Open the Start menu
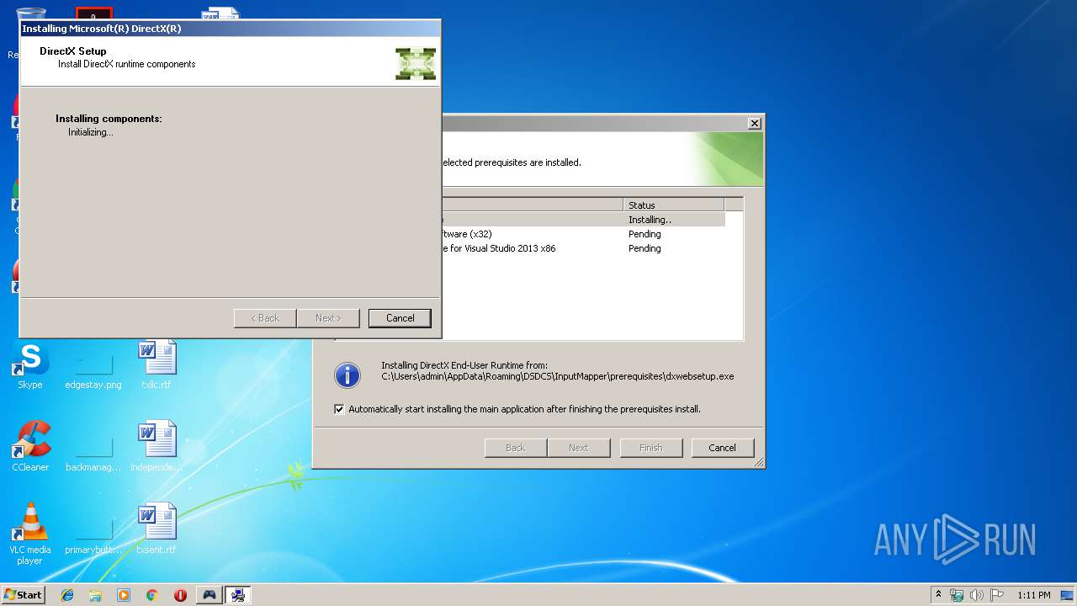 pos(23,594)
